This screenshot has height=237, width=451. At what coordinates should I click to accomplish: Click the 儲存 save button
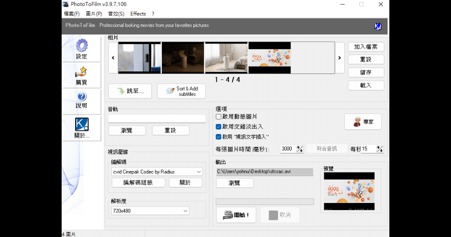point(366,72)
